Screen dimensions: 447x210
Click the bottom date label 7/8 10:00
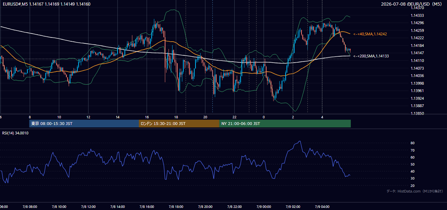[59, 207]
